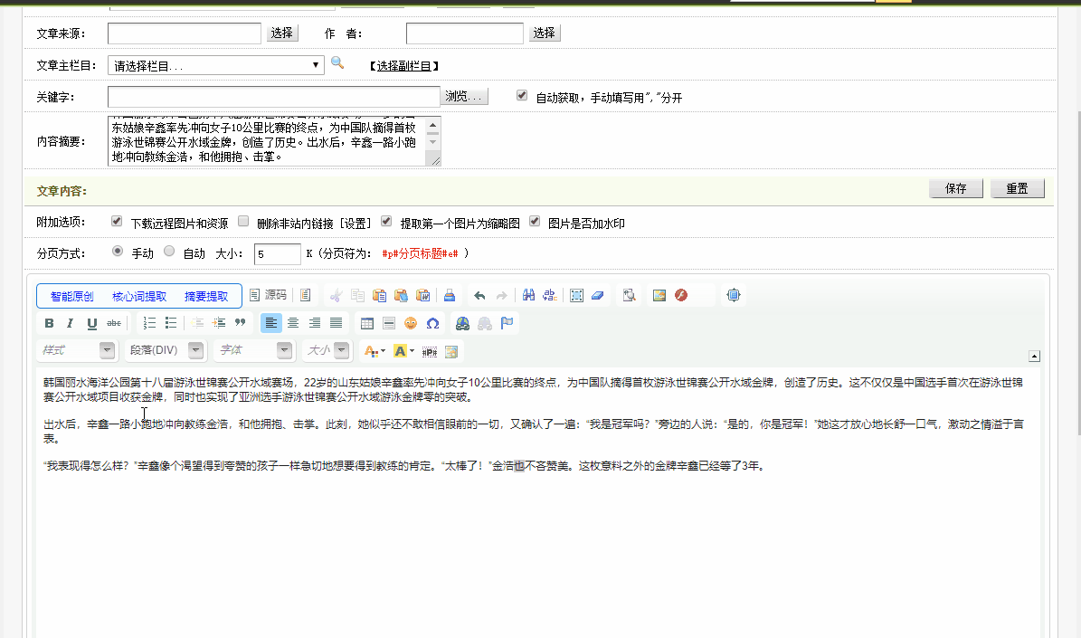
Task: Insert a table
Action: point(367,323)
